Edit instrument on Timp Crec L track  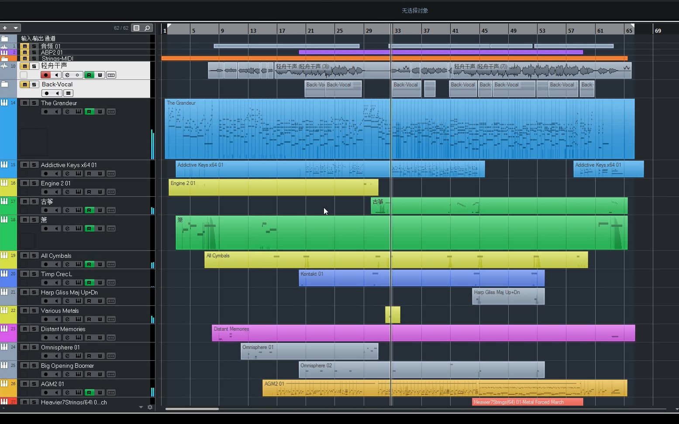pos(78,283)
